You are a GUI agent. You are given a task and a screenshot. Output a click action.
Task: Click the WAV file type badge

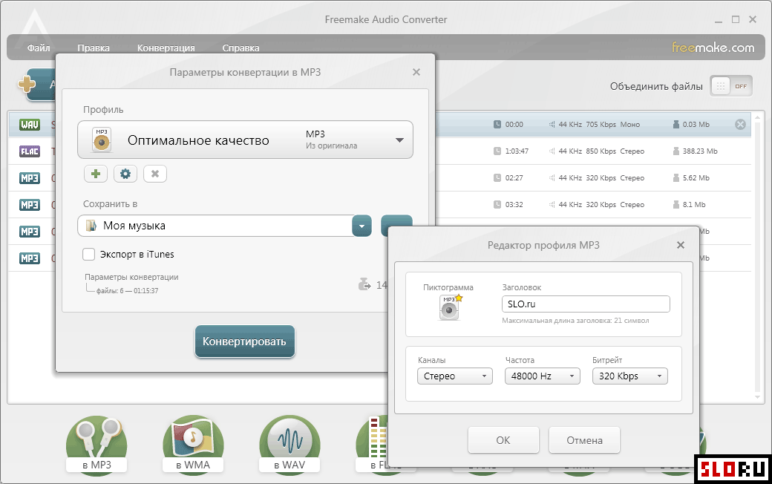point(30,125)
